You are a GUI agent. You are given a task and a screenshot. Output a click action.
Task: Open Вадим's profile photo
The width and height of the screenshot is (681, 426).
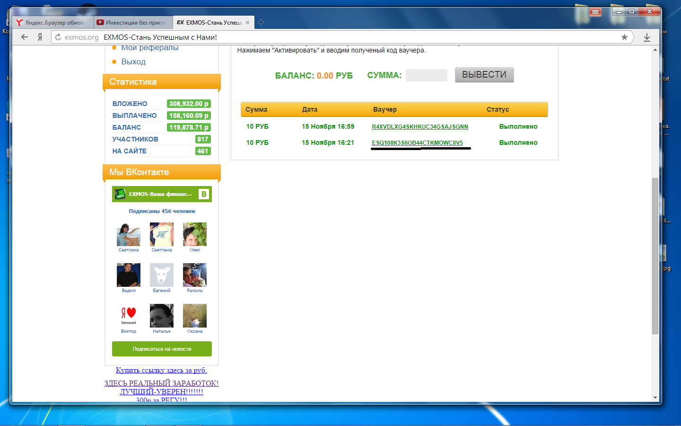[129, 275]
